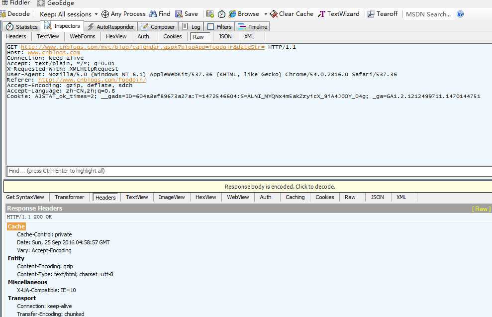Open TextWizard tool

click(339, 14)
